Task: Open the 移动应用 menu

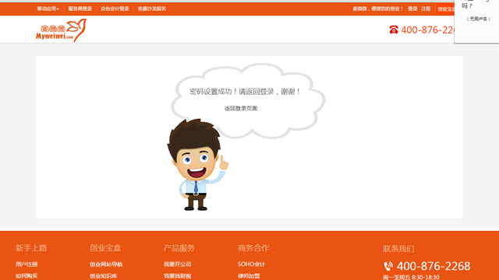Action: [x=48, y=9]
